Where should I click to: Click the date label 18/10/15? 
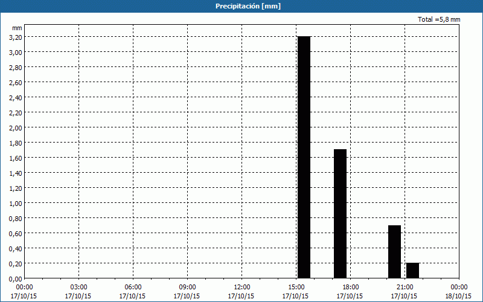458,296
